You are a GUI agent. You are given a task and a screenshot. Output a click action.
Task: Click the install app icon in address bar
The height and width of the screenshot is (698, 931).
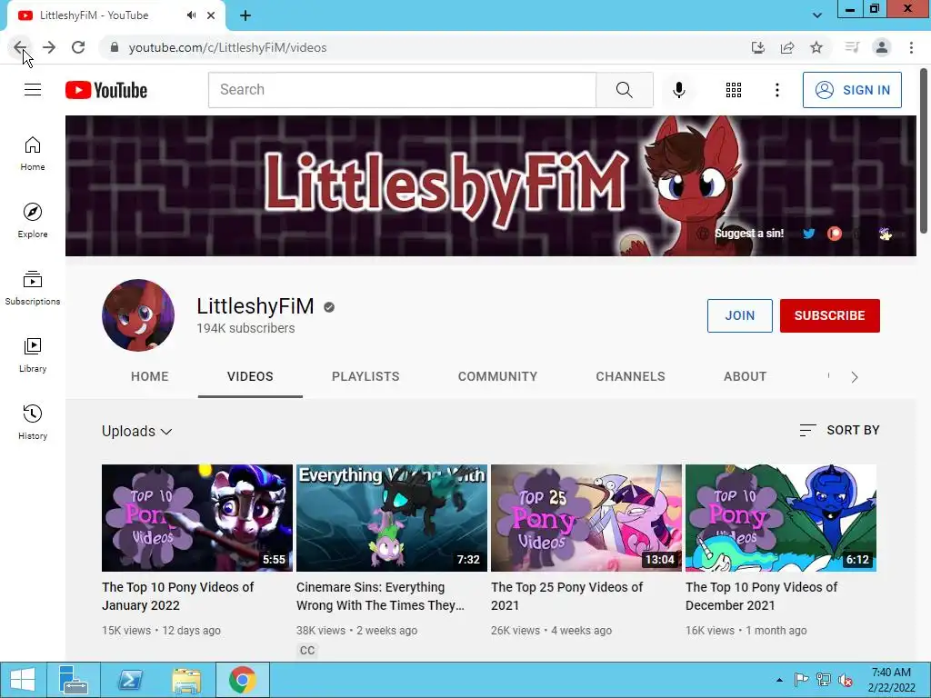[x=757, y=47]
